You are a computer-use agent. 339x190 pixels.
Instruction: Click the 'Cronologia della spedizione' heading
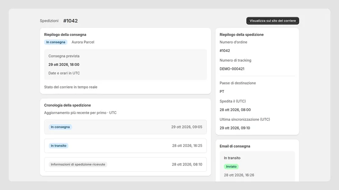click(67, 105)
